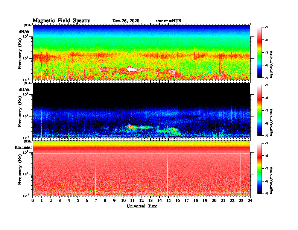Click the dD/dt spectrogram panel

[x=141, y=110]
